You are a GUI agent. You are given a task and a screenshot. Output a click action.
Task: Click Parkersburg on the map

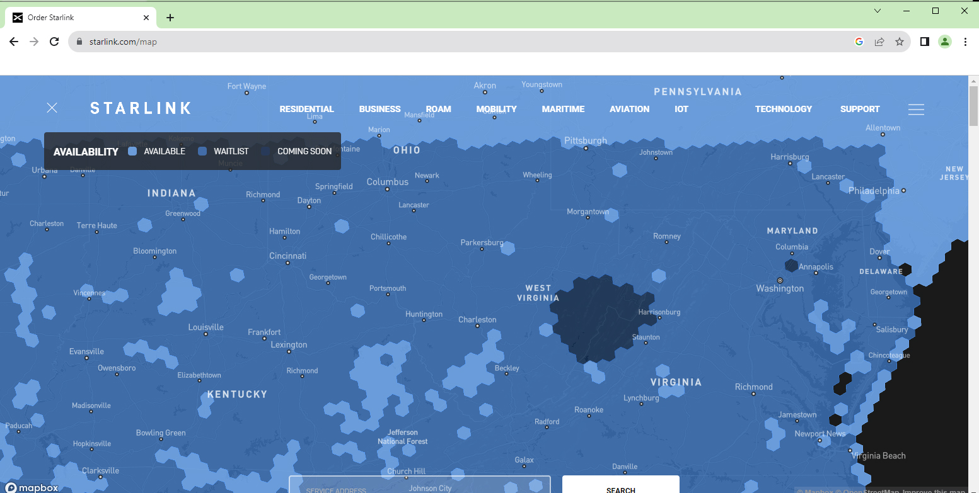pyautogui.click(x=482, y=242)
